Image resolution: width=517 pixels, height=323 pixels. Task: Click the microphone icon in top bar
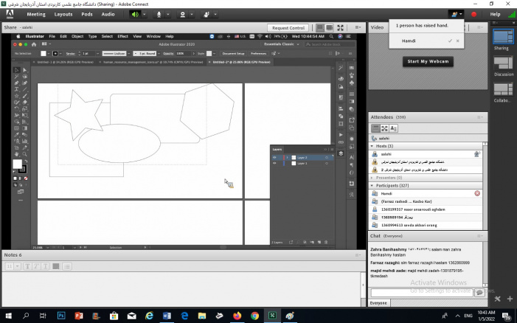(160, 14)
